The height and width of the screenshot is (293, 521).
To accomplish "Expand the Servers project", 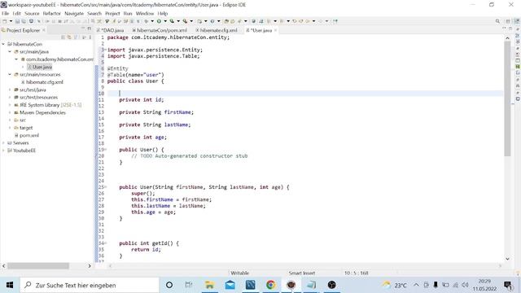I will (x=3, y=143).
